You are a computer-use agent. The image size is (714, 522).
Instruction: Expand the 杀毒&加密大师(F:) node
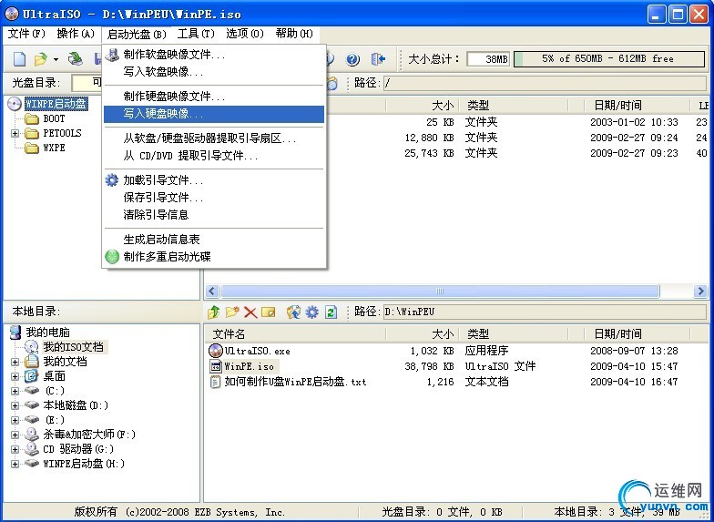click(x=15, y=435)
